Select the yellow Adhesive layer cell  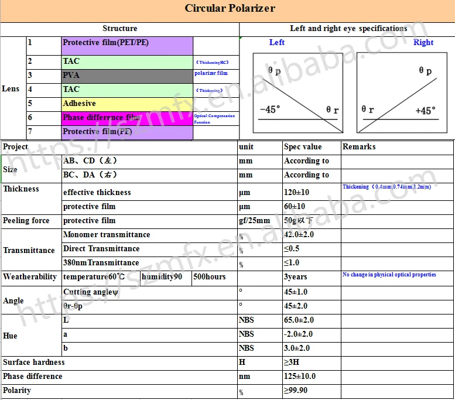127,104
